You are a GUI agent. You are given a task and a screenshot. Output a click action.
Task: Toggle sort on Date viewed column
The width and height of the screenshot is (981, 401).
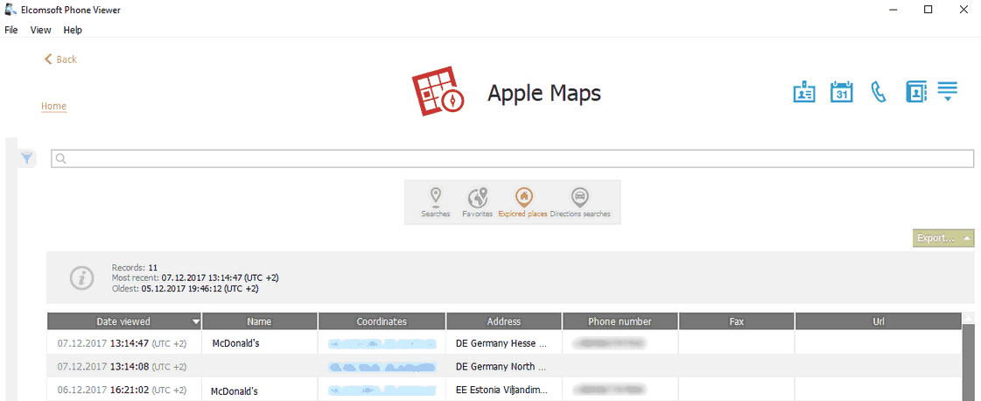tap(123, 321)
